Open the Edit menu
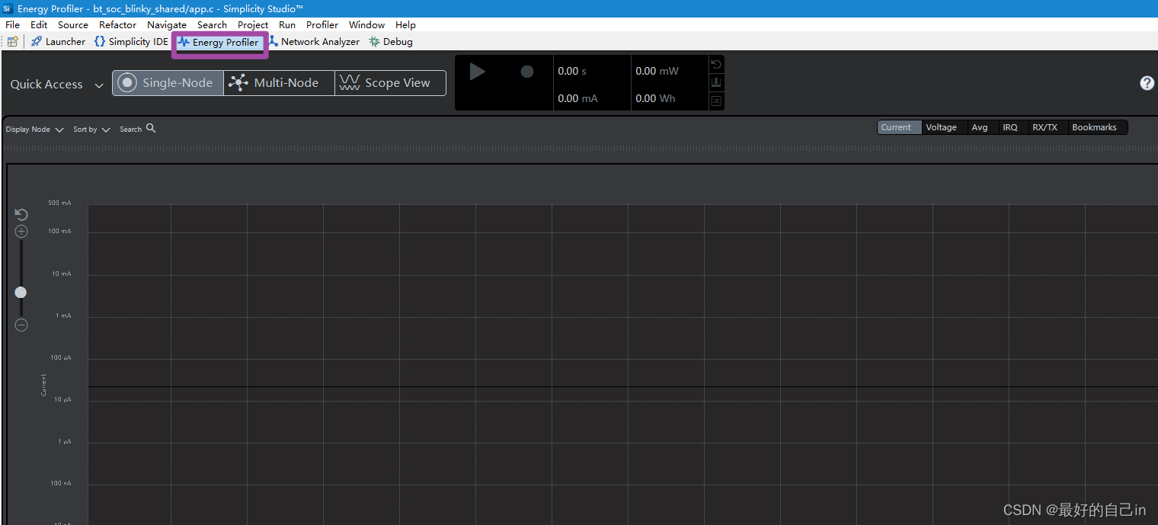Screen dimensions: 1158x525 click(x=39, y=25)
